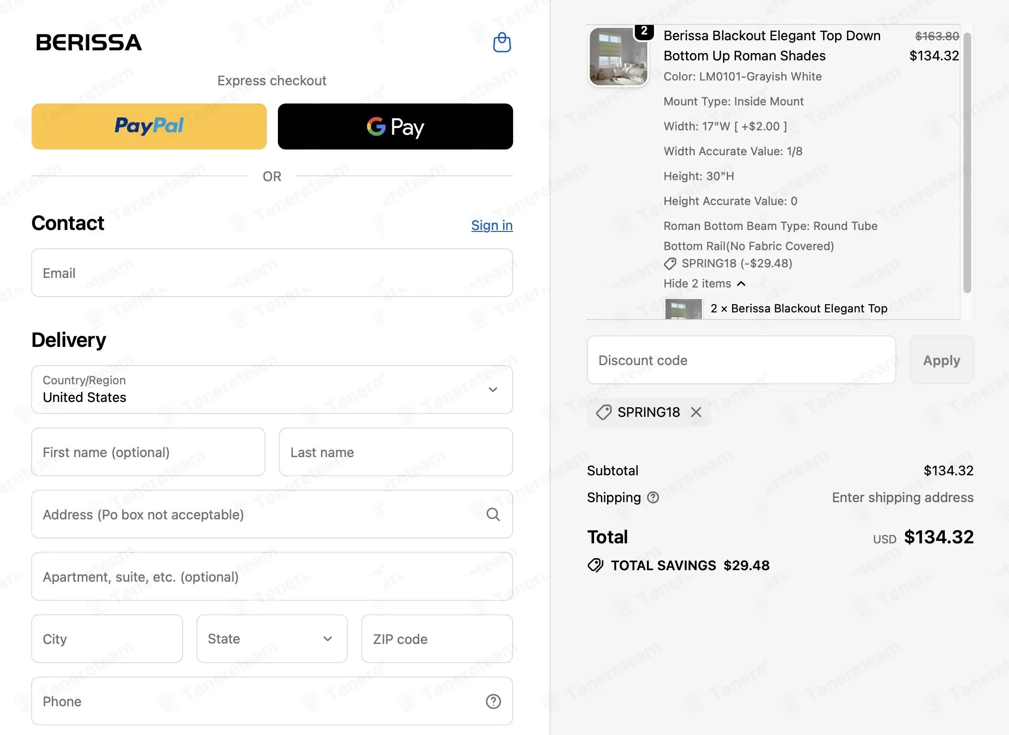Click the 'Mount Type: Inside Mount' text
Viewport: 1009px width, 735px height.
point(734,102)
